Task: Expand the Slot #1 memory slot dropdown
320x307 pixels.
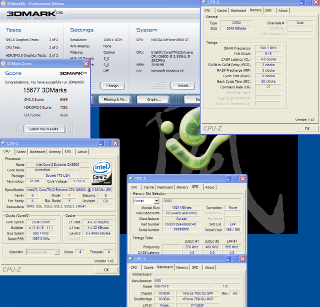Action: tap(156, 201)
